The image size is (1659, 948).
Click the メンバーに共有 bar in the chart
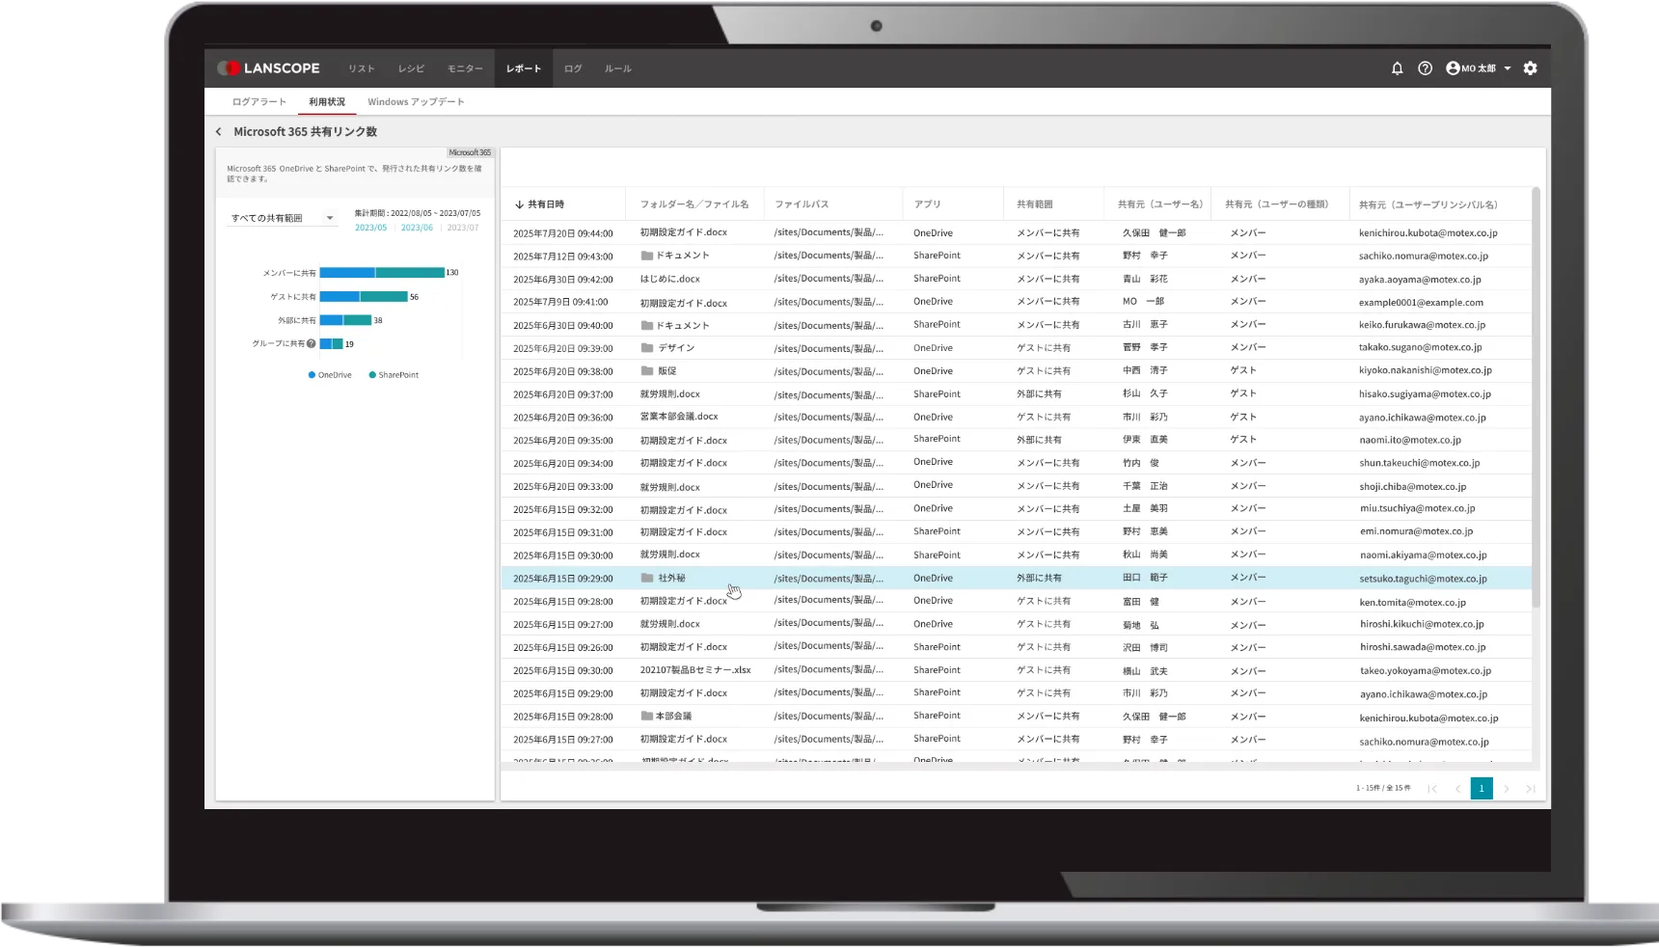(381, 273)
